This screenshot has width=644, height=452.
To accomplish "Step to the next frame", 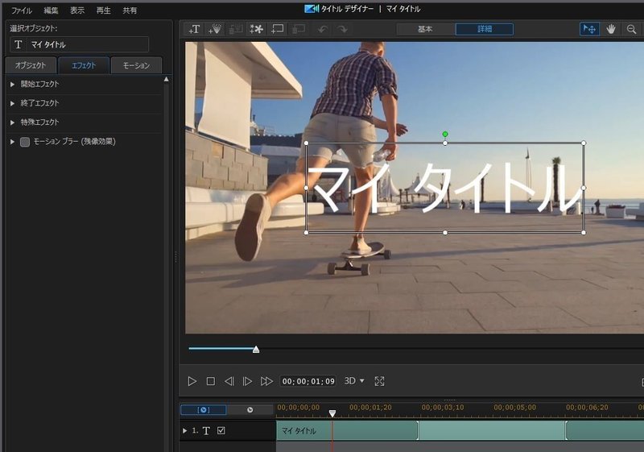I will pos(247,381).
